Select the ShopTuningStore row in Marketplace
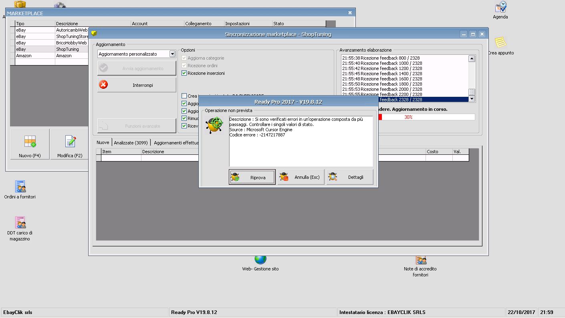The width and height of the screenshot is (565, 318). coord(72,36)
